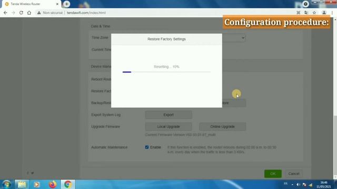337x189 pixels.
Task: Open media player from the taskbar
Action: click(36, 184)
